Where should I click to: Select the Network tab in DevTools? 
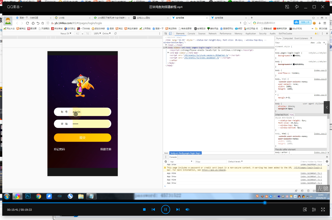click(212, 34)
